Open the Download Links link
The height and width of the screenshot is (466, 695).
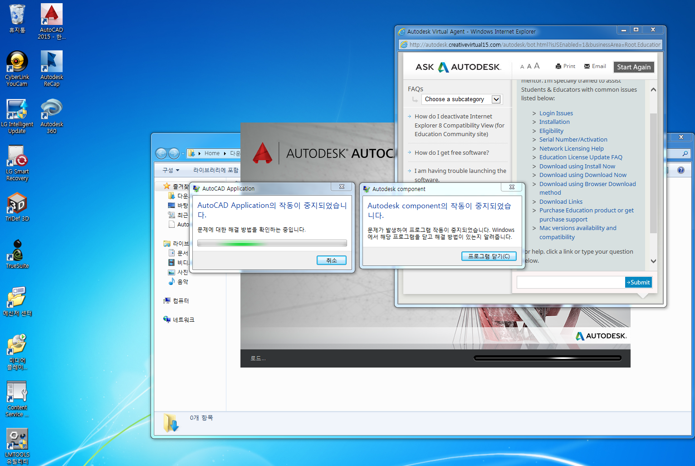(x=561, y=202)
